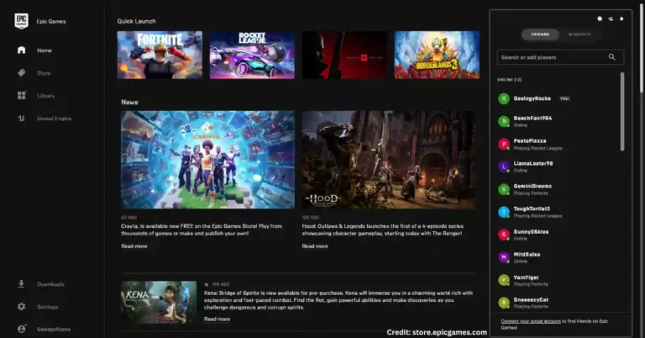Click the add friend icon in friends panel

(611, 19)
